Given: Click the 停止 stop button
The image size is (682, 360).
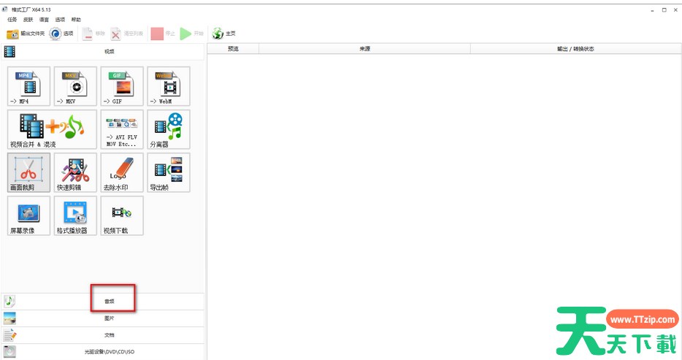Looking at the screenshot, I should point(163,34).
